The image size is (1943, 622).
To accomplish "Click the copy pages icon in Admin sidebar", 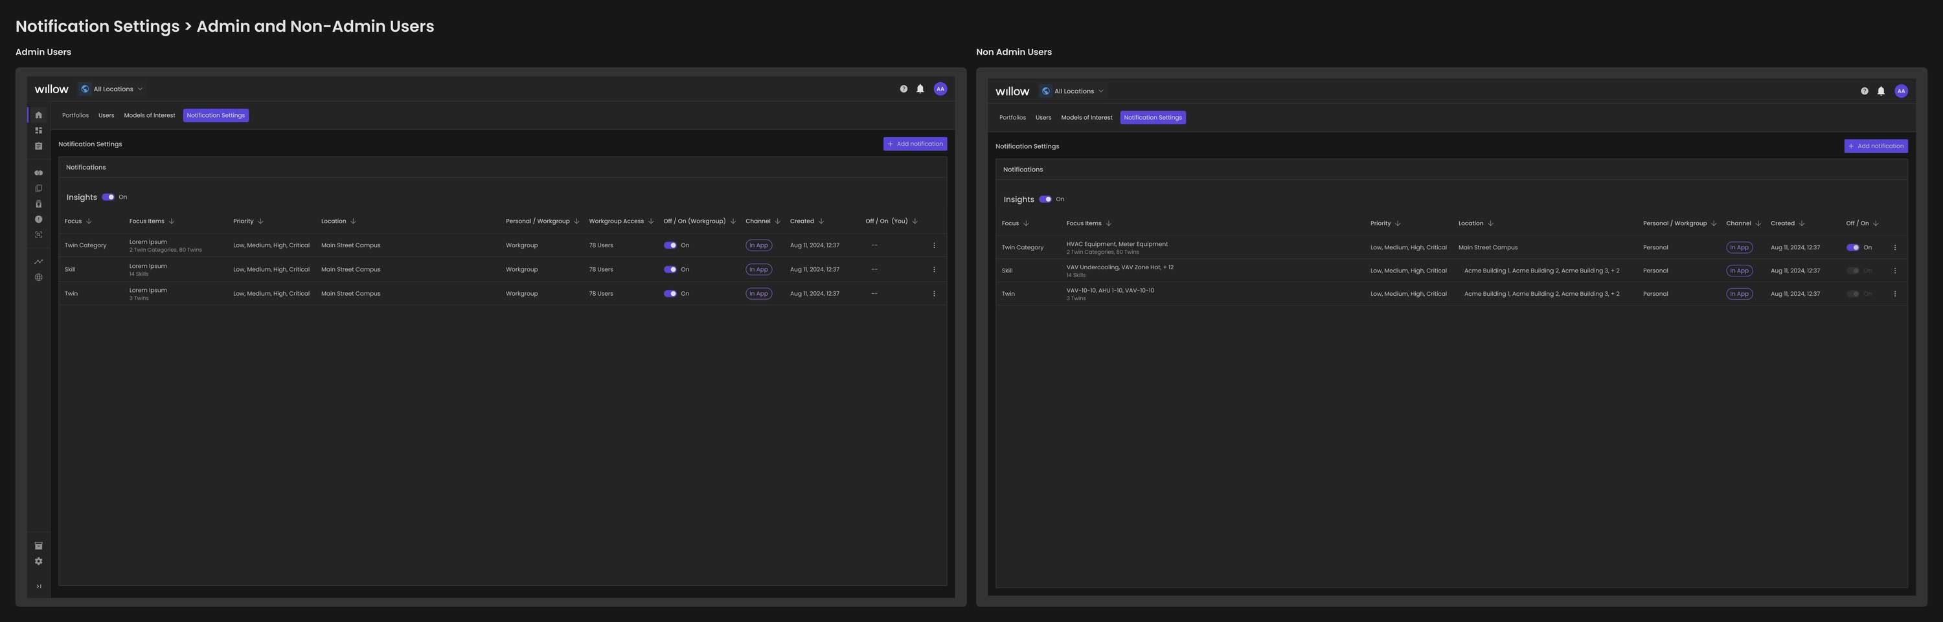I will coord(38,188).
